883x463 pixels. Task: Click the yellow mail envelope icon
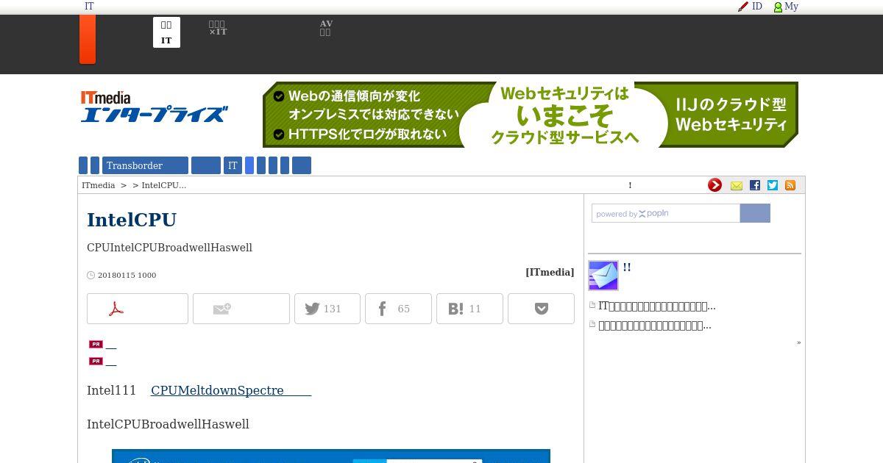(737, 185)
